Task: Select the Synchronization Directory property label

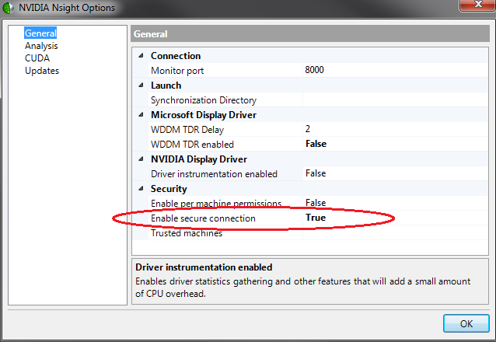Action: [204, 100]
